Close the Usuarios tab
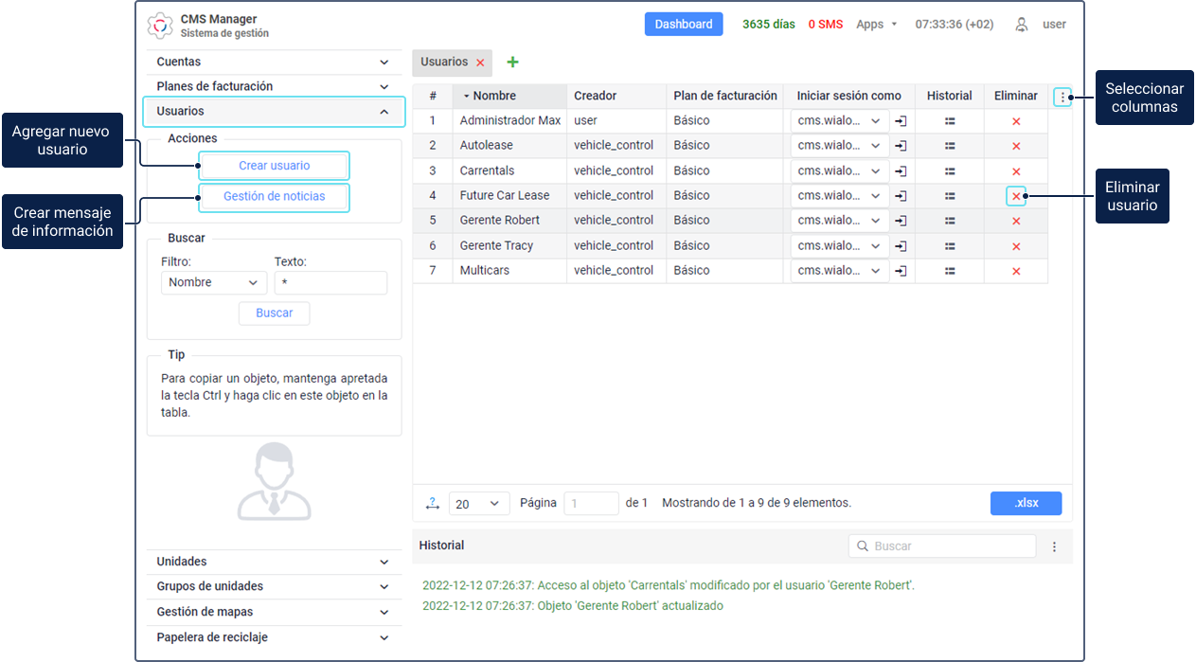Screen dimensions: 1196x662 (480, 63)
